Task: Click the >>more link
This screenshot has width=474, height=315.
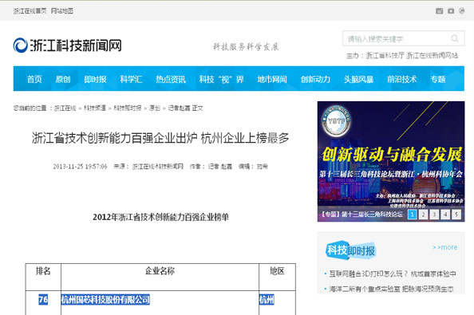Action: click(444, 247)
